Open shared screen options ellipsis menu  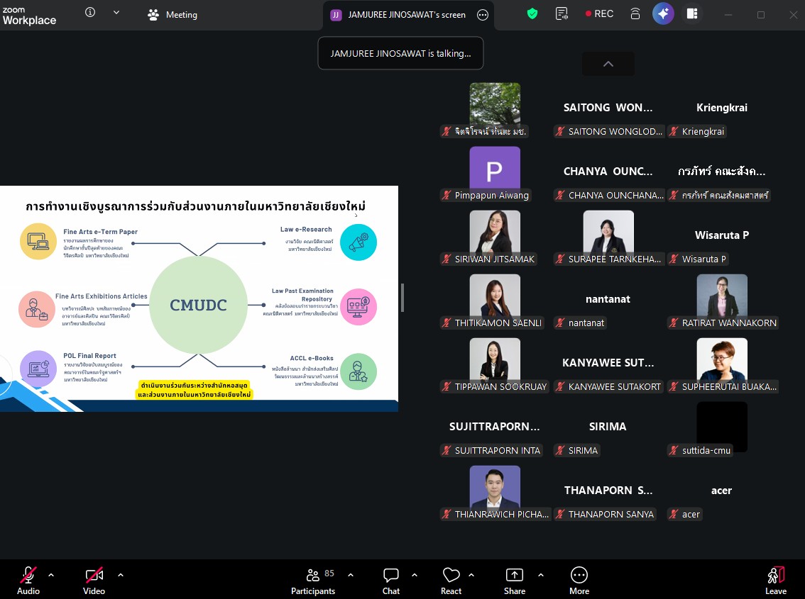click(x=483, y=15)
